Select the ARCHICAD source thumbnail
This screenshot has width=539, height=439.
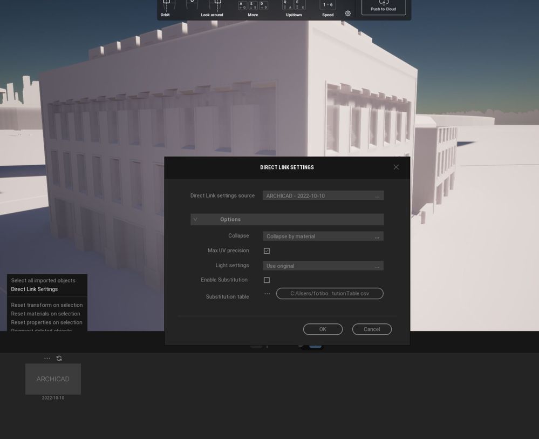point(52,379)
